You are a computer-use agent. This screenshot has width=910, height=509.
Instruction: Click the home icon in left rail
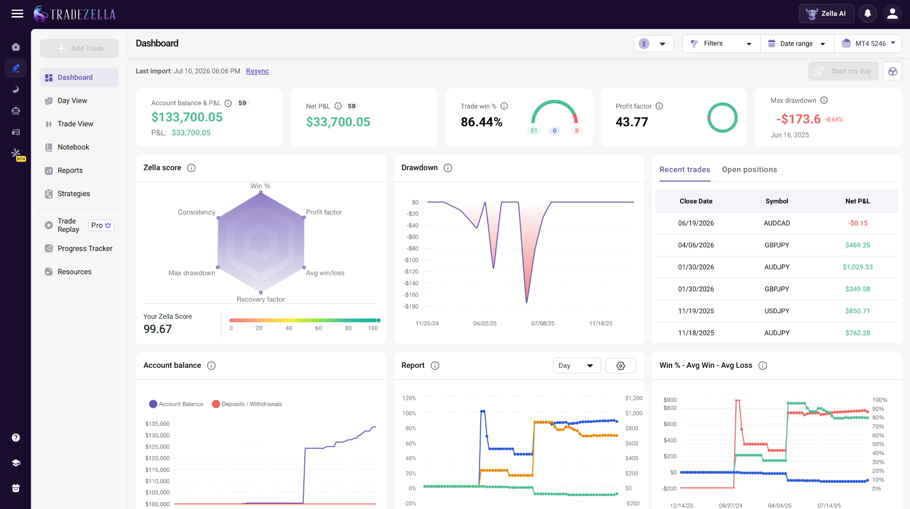coord(16,47)
